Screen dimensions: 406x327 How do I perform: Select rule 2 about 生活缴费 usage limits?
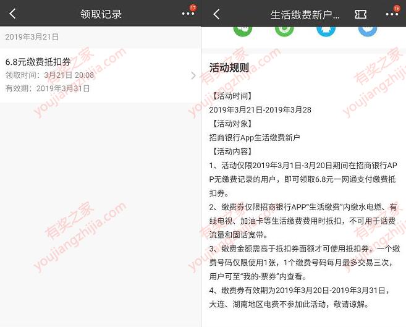(x=303, y=221)
